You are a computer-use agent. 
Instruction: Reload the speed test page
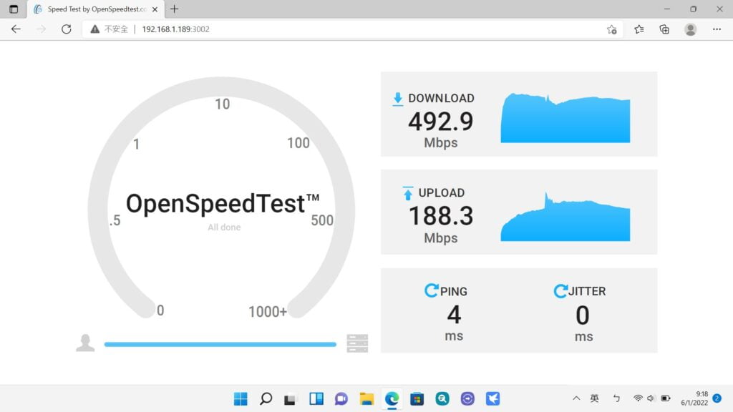pyautogui.click(x=67, y=29)
